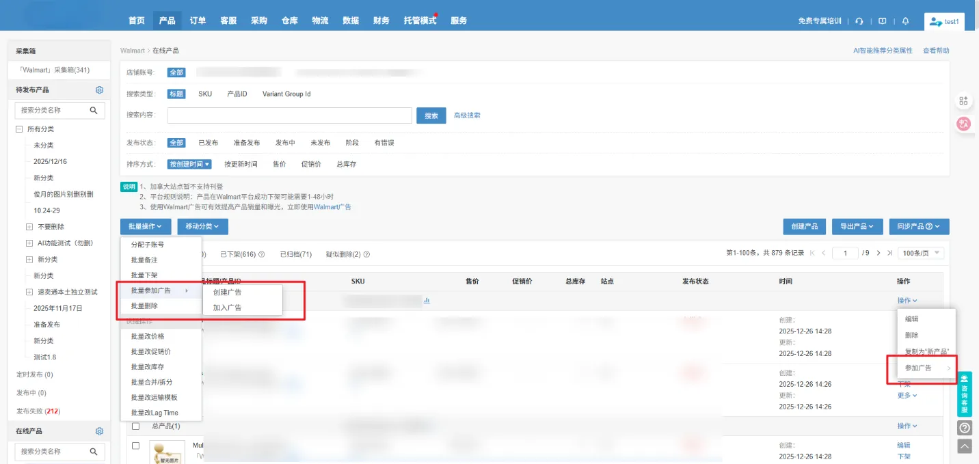
Task: Check the select-all checkbox in the product list header
Action: [135, 281]
